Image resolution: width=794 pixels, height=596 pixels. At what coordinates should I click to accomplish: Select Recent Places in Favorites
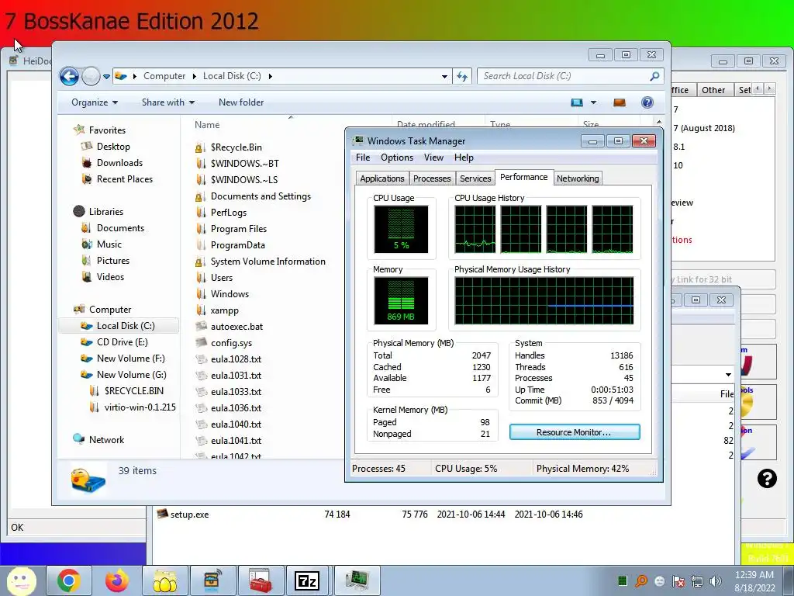pos(125,179)
